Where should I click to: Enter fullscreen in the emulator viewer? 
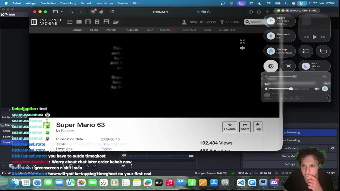243,42
